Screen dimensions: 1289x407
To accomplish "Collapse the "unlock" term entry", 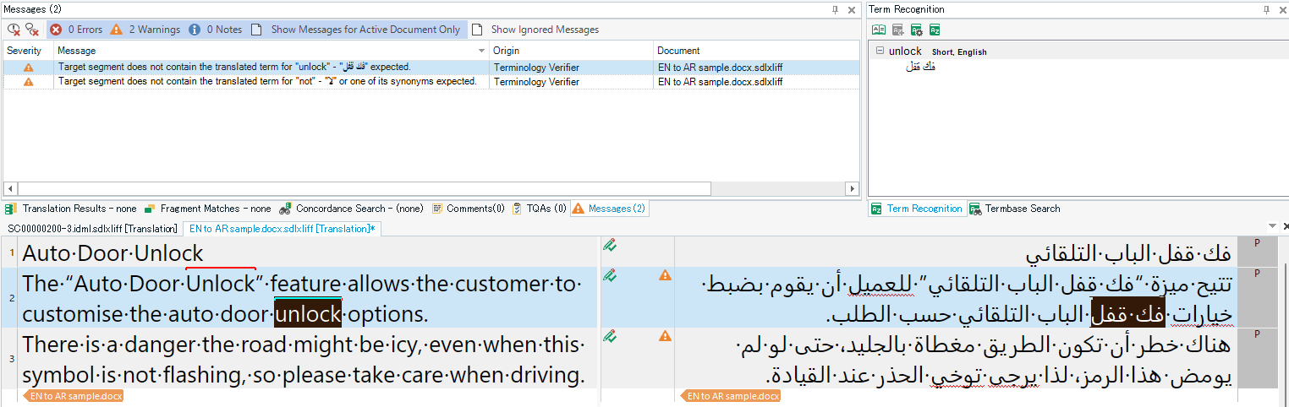I will [880, 51].
